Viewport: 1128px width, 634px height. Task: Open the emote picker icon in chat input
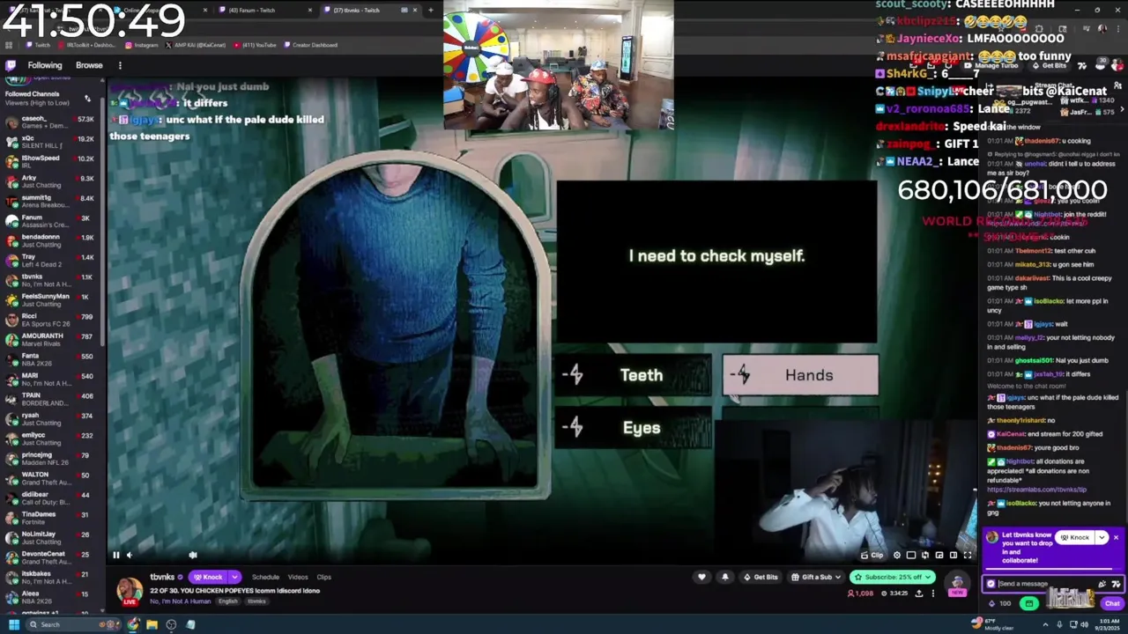1115,583
